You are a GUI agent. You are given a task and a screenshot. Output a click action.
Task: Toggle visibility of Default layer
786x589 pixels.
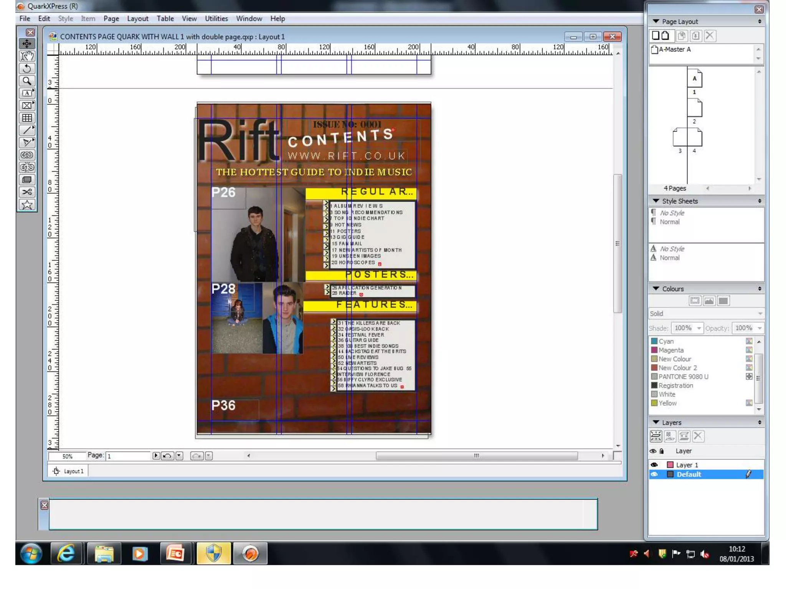pos(654,474)
